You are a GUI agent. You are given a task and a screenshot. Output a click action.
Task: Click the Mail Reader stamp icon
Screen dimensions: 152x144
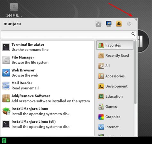(6, 86)
